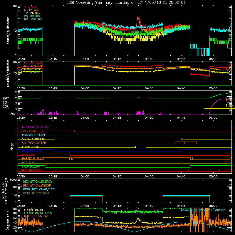
Task: Click the HESSI Observing Summary title
Action: tap(124, 2)
